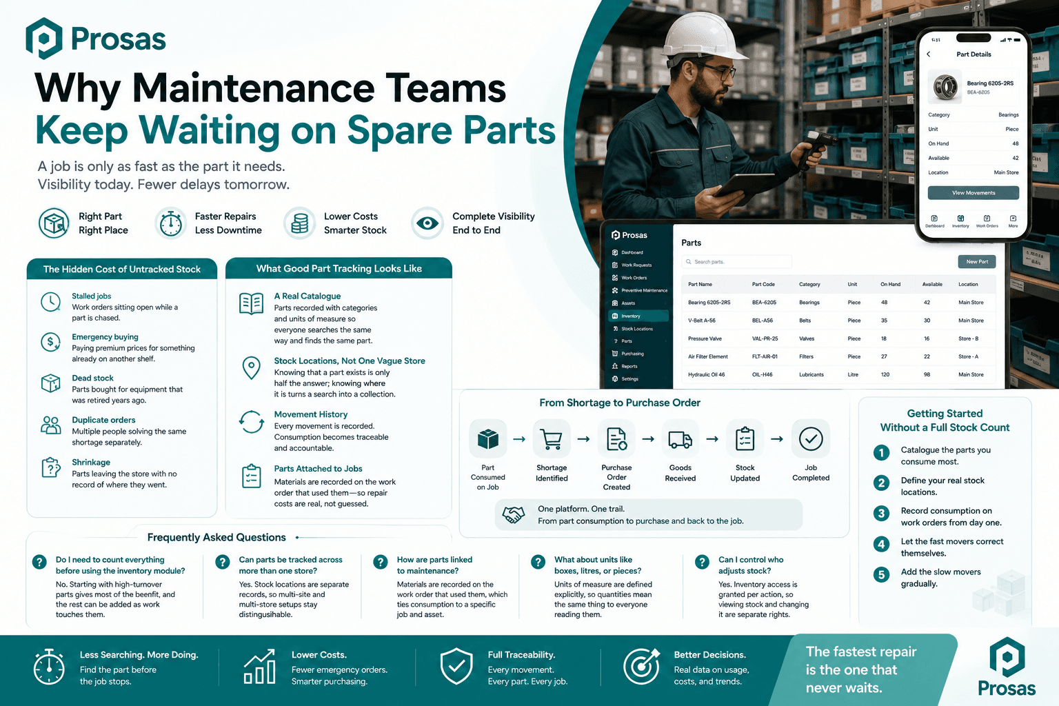Click the Stalled jobs clock icon
This screenshot has width=1059, height=706.
point(51,302)
